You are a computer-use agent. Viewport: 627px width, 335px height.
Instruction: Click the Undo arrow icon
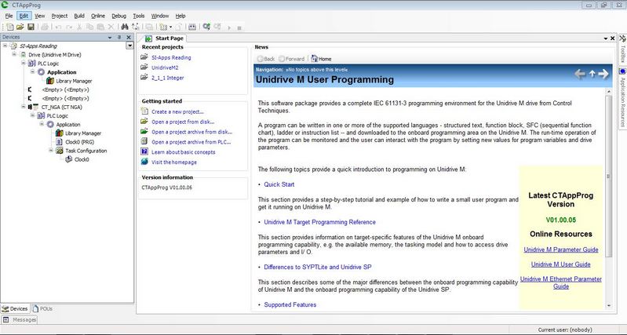[58, 27]
